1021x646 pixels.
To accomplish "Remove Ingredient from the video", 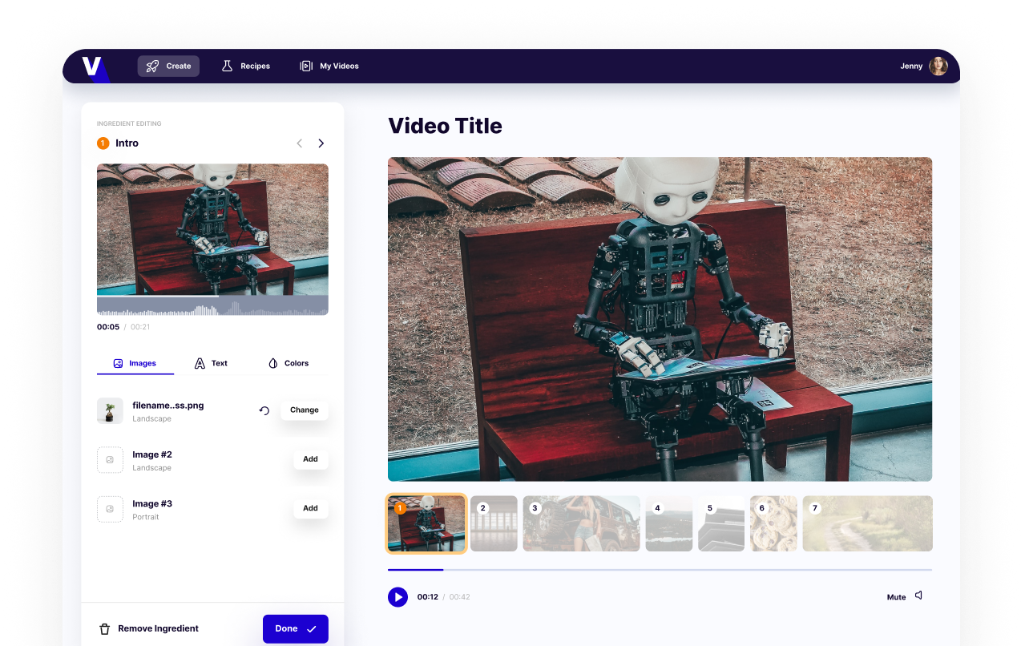I will 148,629.
